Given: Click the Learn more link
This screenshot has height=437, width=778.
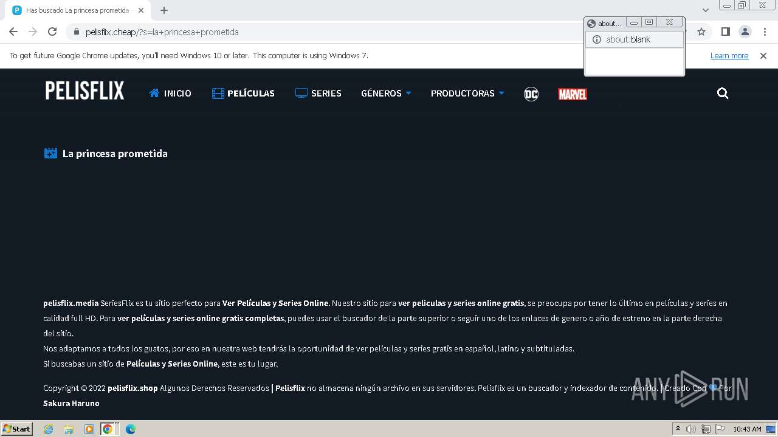Looking at the screenshot, I should (729, 55).
